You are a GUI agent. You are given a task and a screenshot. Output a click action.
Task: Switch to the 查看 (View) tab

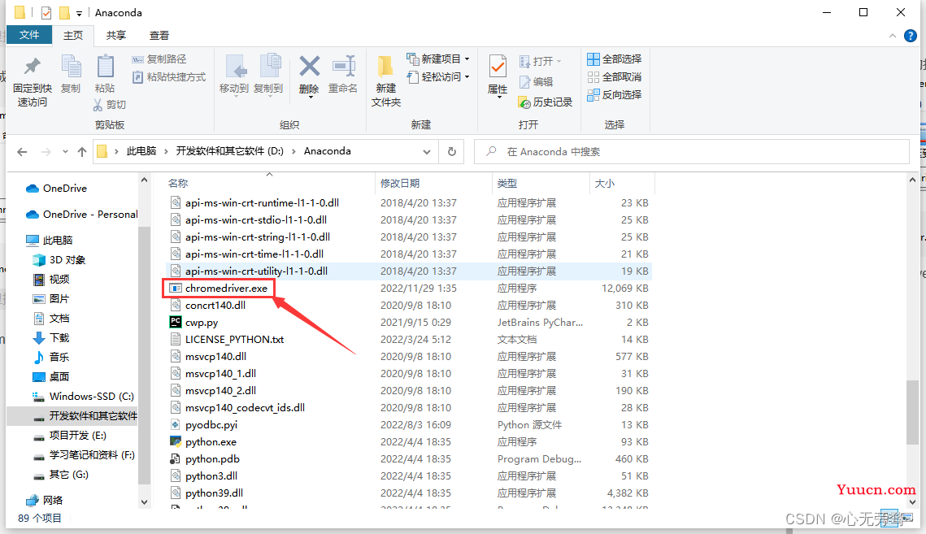159,36
